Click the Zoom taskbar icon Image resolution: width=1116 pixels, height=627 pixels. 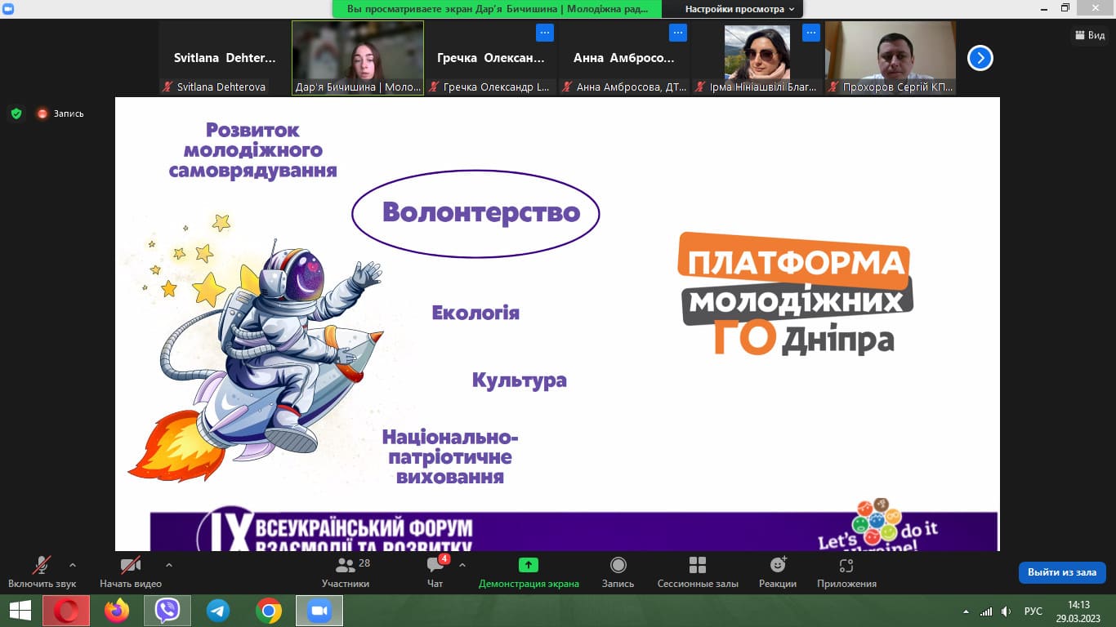(x=319, y=611)
